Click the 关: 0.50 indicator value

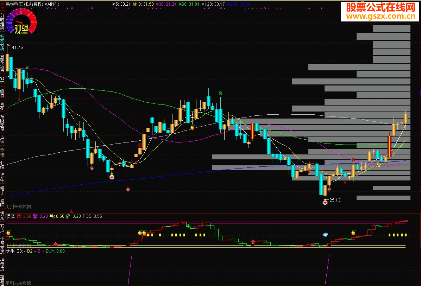(57, 216)
